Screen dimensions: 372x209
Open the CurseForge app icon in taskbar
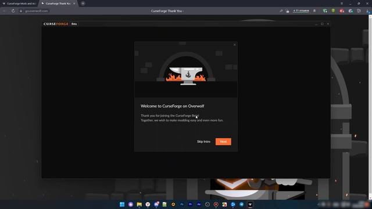pyautogui.click(x=250, y=204)
